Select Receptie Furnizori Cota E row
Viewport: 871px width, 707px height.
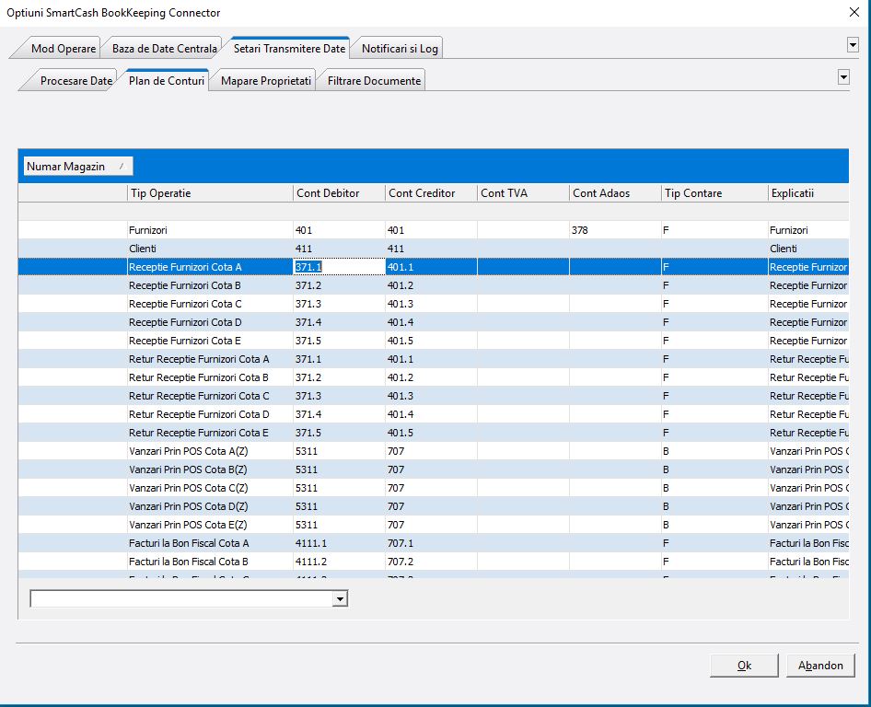tap(434, 340)
